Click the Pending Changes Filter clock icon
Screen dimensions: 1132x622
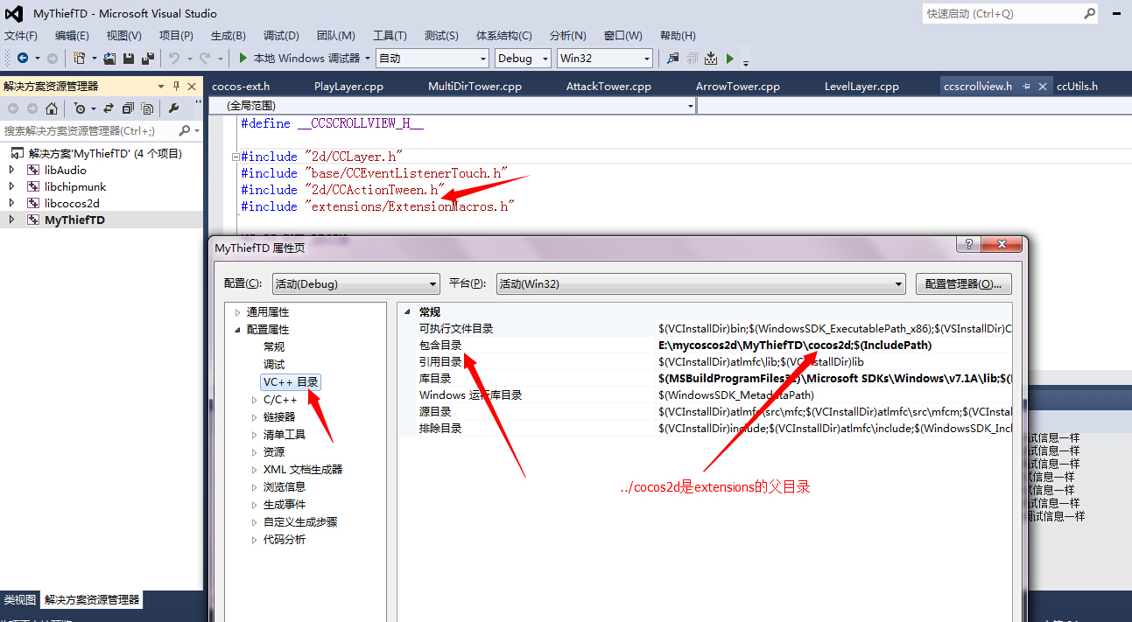coord(80,108)
